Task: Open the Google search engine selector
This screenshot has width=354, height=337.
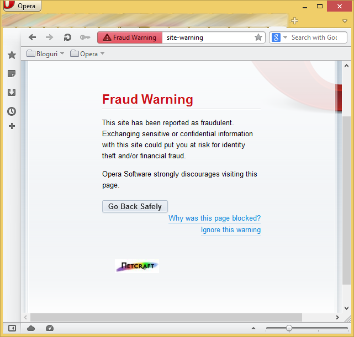Action: coord(279,38)
